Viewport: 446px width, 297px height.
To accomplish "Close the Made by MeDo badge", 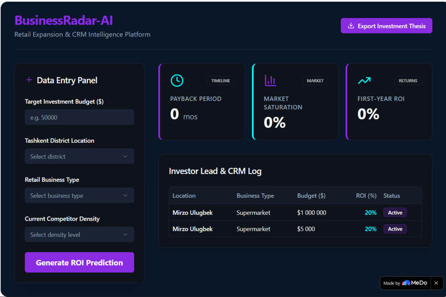I will (437, 283).
